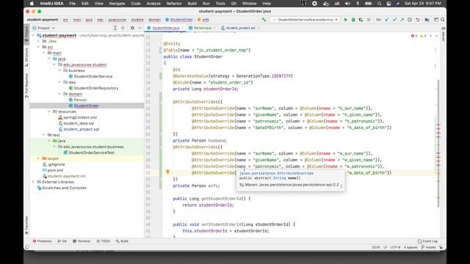The image size is (470, 264).
Task: Click Git push arrow icon
Action: (402, 20)
